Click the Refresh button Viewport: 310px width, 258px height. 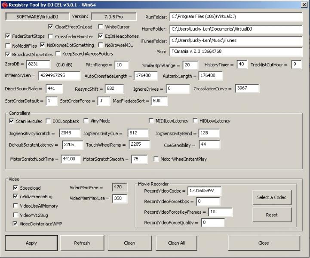(x=82, y=243)
